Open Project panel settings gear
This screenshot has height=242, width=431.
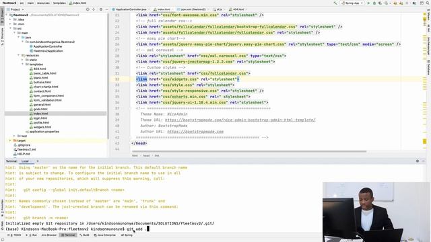pyautogui.click(x=101, y=9)
